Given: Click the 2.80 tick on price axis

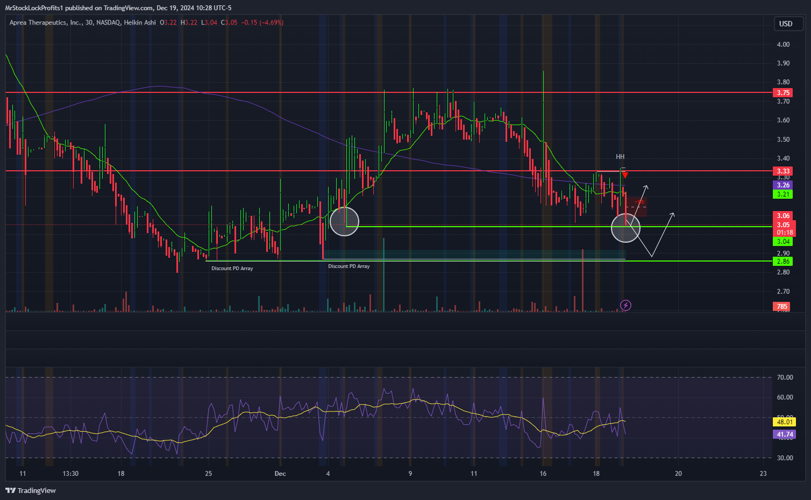Looking at the screenshot, I should click(784, 272).
